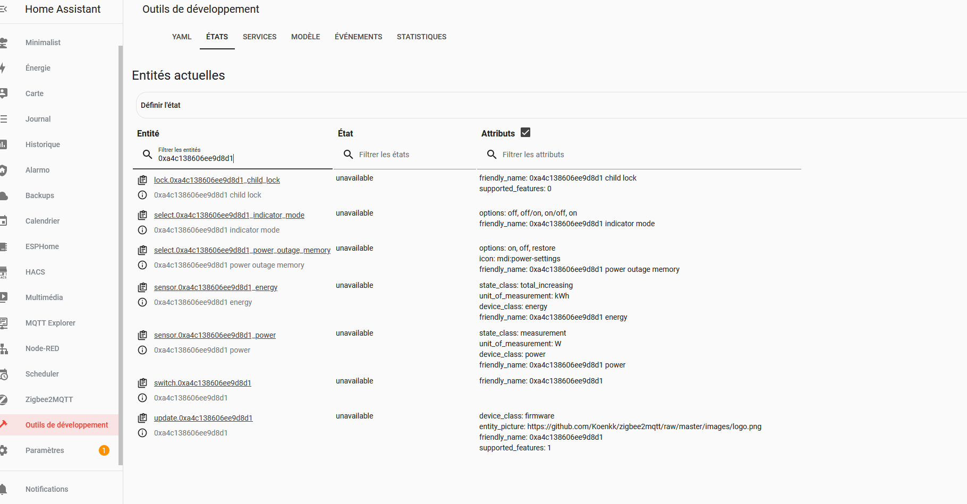Open Minimalist dashboard icon
Viewport: 967px width, 504px height.
tap(3, 42)
